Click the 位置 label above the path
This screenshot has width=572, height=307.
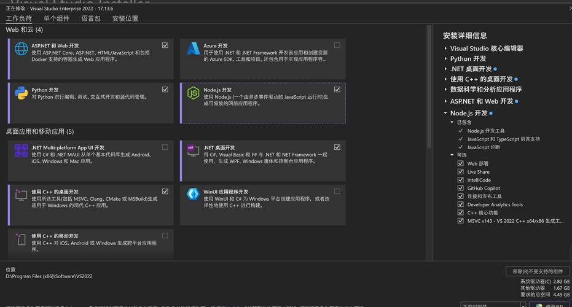(10, 270)
